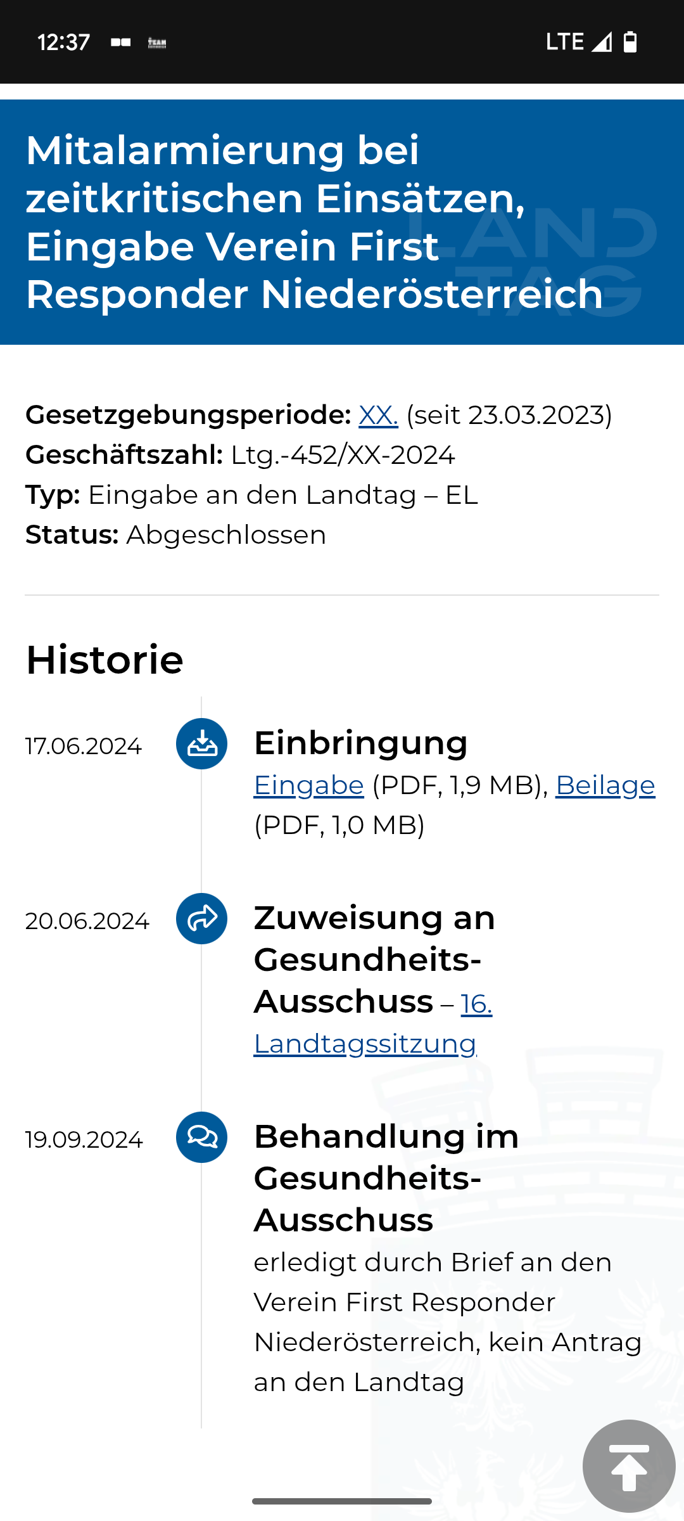Tap the Historie section heading
Screen dimensions: 684x1521
(x=104, y=660)
